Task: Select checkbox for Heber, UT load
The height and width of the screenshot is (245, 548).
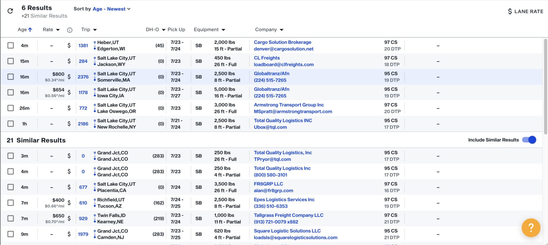Action: [x=11, y=46]
